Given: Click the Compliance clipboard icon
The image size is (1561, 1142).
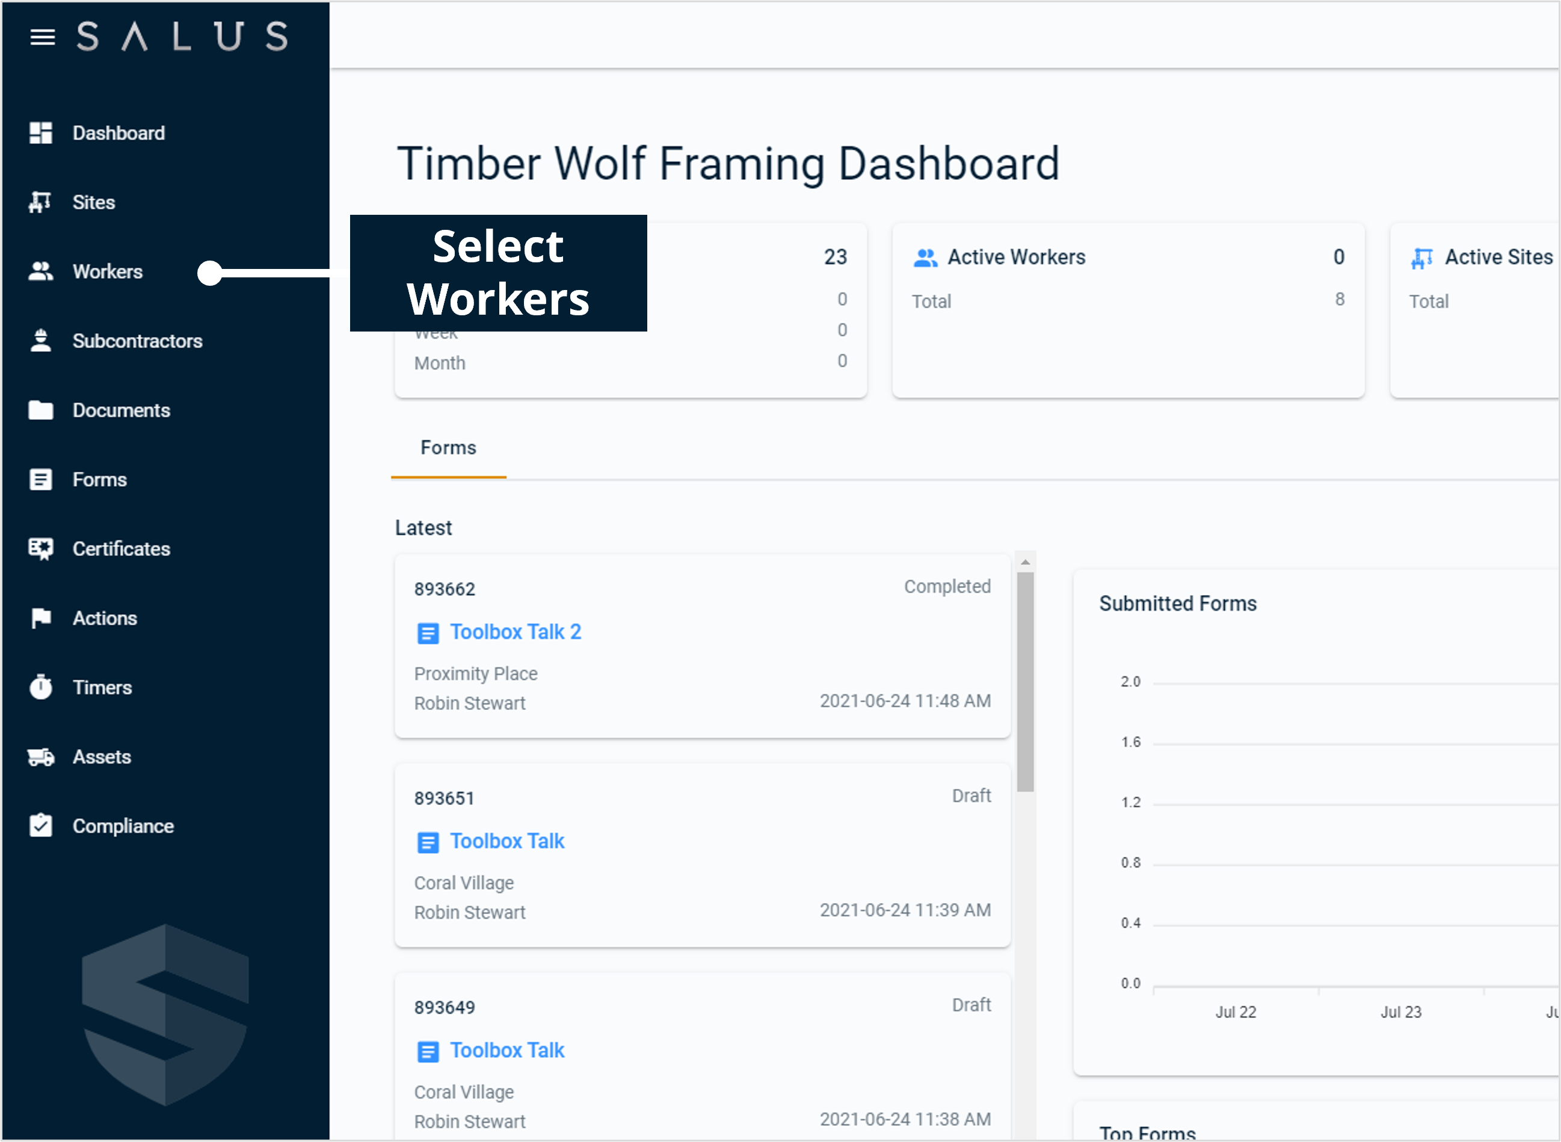Looking at the screenshot, I should coord(41,825).
